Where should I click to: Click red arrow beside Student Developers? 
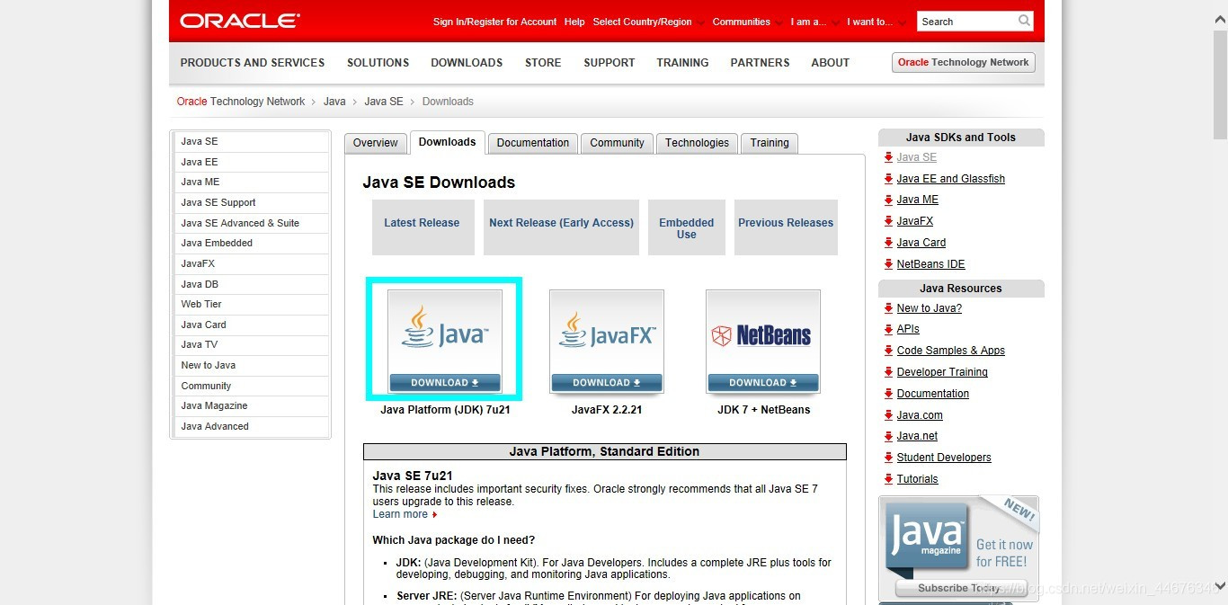[x=888, y=458]
